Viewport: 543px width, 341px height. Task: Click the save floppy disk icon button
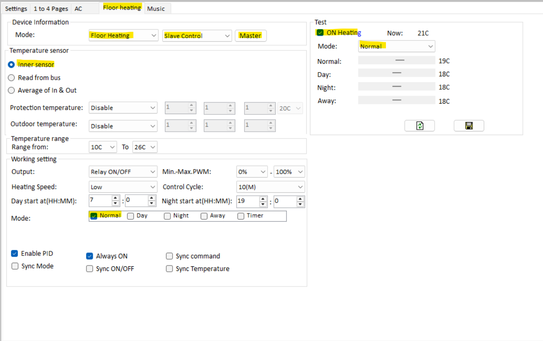pos(469,126)
